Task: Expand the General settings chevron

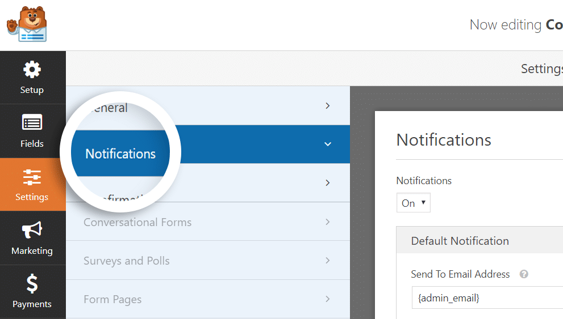Action: (x=327, y=105)
